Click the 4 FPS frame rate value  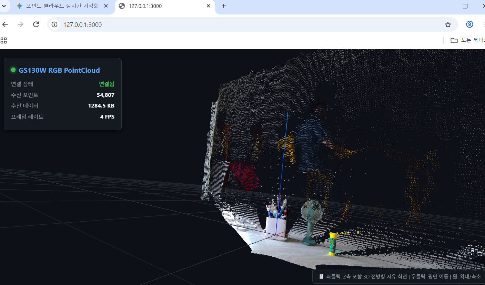(x=107, y=117)
